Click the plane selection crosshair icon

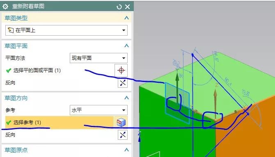(x=121, y=71)
